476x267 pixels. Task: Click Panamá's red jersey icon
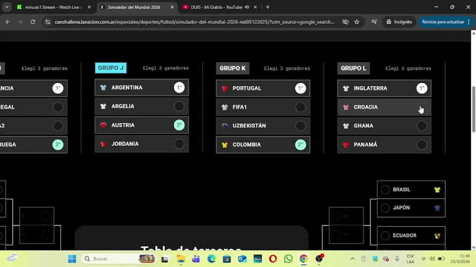coord(346,145)
